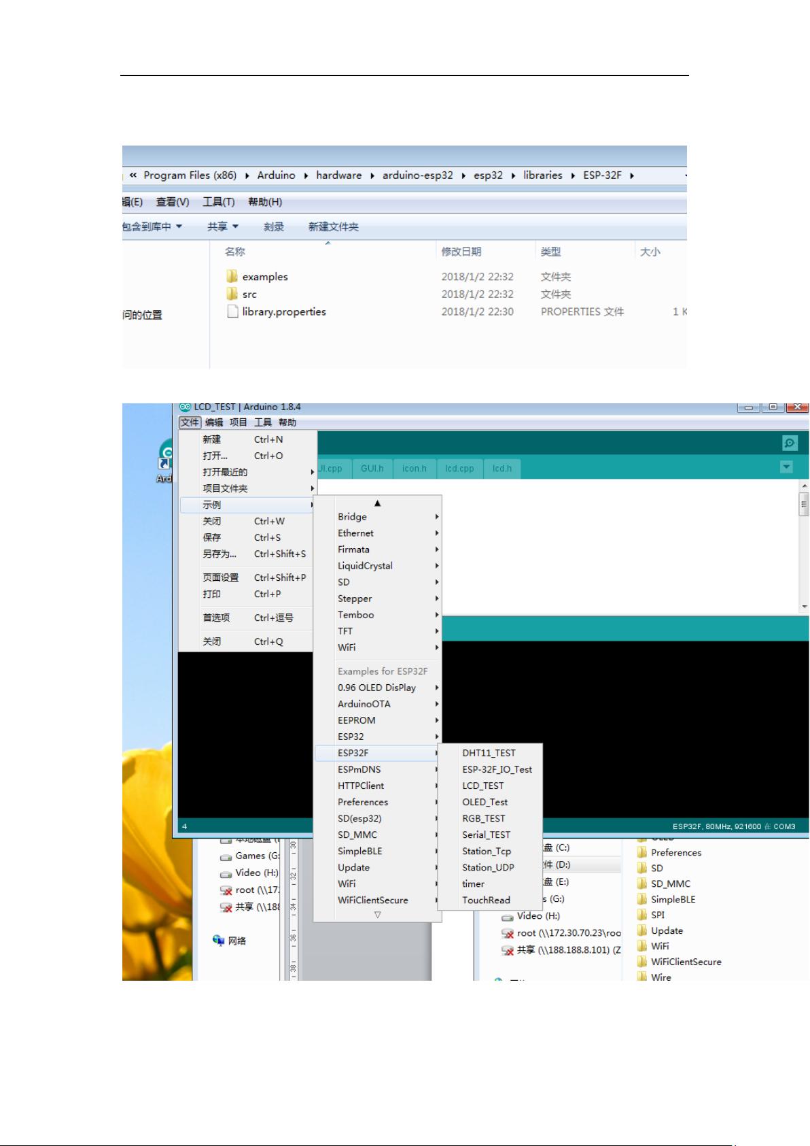Click the src folder icon
Screen dimensions: 810x1146
[232, 294]
